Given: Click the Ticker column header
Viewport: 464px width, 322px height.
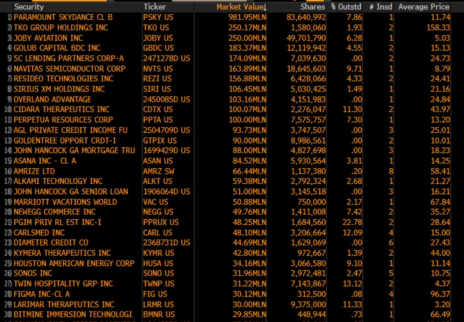Looking at the screenshot, I should pos(155,7).
